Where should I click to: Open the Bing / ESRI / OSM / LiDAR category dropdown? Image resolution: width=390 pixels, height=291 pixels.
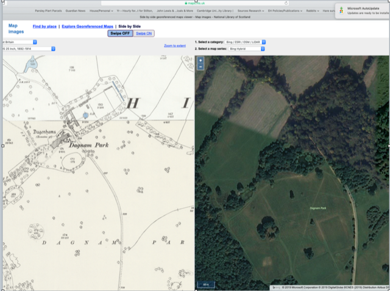pyautogui.click(x=245, y=42)
